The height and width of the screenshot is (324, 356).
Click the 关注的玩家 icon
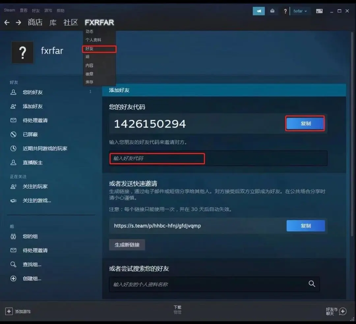coord(14,187)
